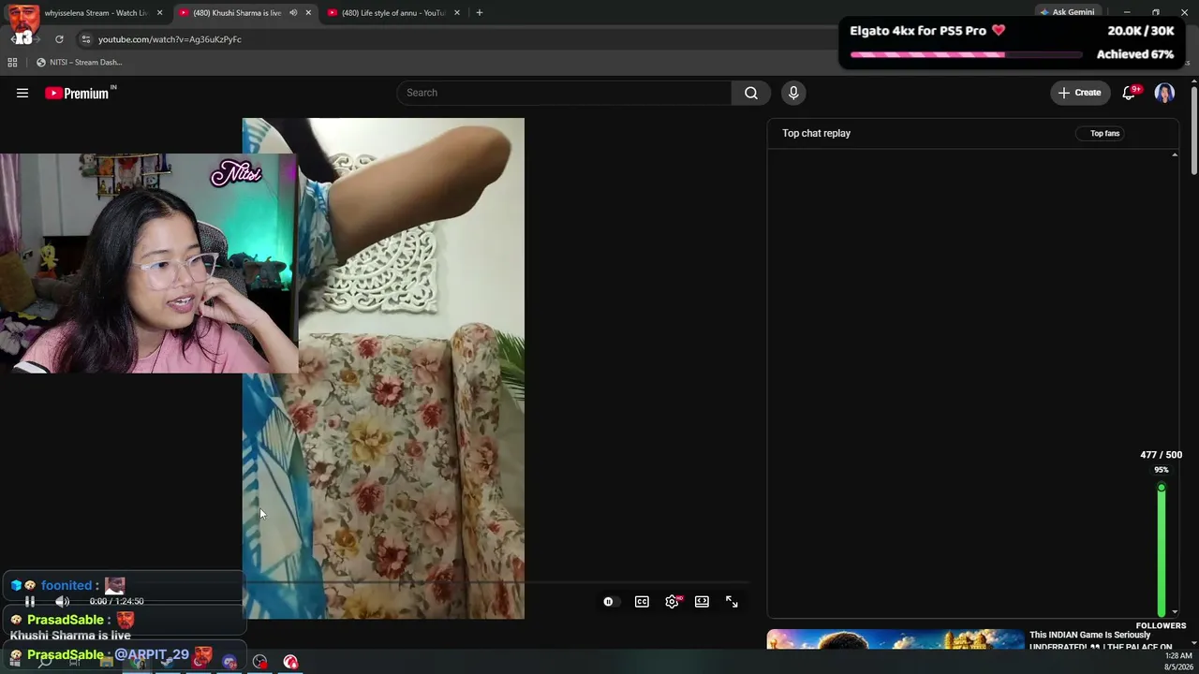The width and height of the screenshot is (1199, 674).
Task: Close the whyisselena Stream tab
Action: (x=160, y=13)
